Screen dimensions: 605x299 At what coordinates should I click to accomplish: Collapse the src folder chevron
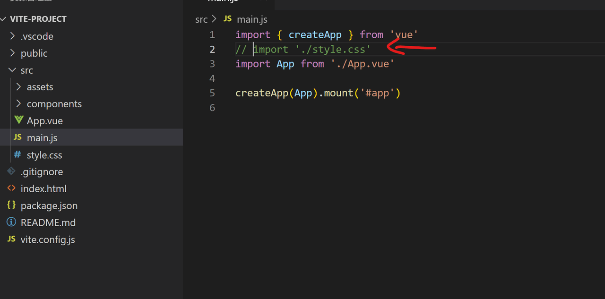pos(12,70)
